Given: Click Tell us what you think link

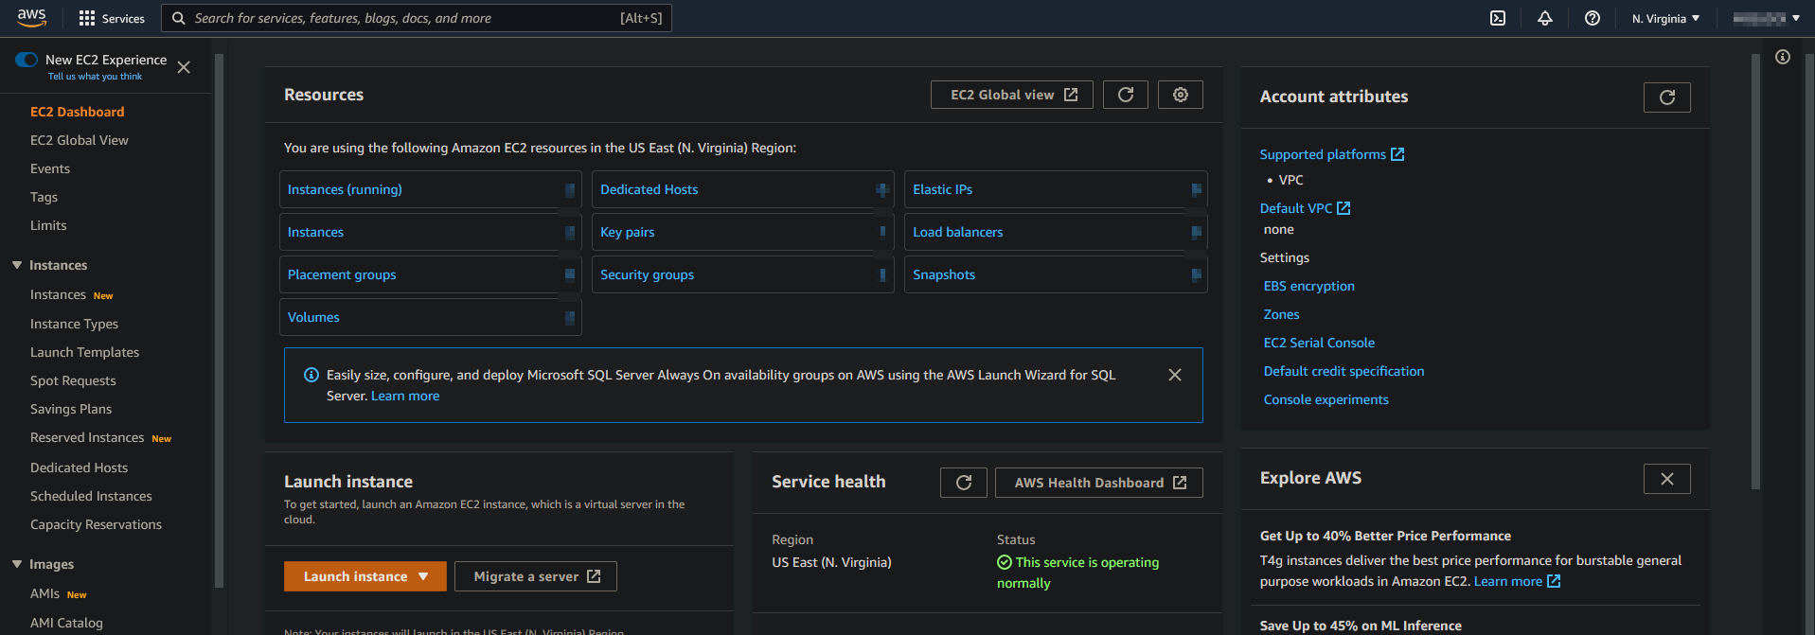Looking at the screenshot, I should [x=95, y=77].
